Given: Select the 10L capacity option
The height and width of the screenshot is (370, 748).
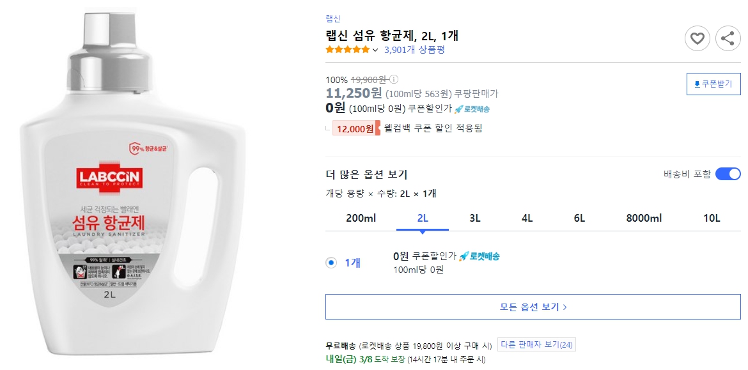Looking at the screenshot, I should [713, 218].
